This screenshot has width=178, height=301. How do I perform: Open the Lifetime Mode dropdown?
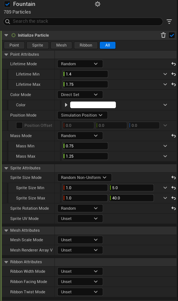80,64
